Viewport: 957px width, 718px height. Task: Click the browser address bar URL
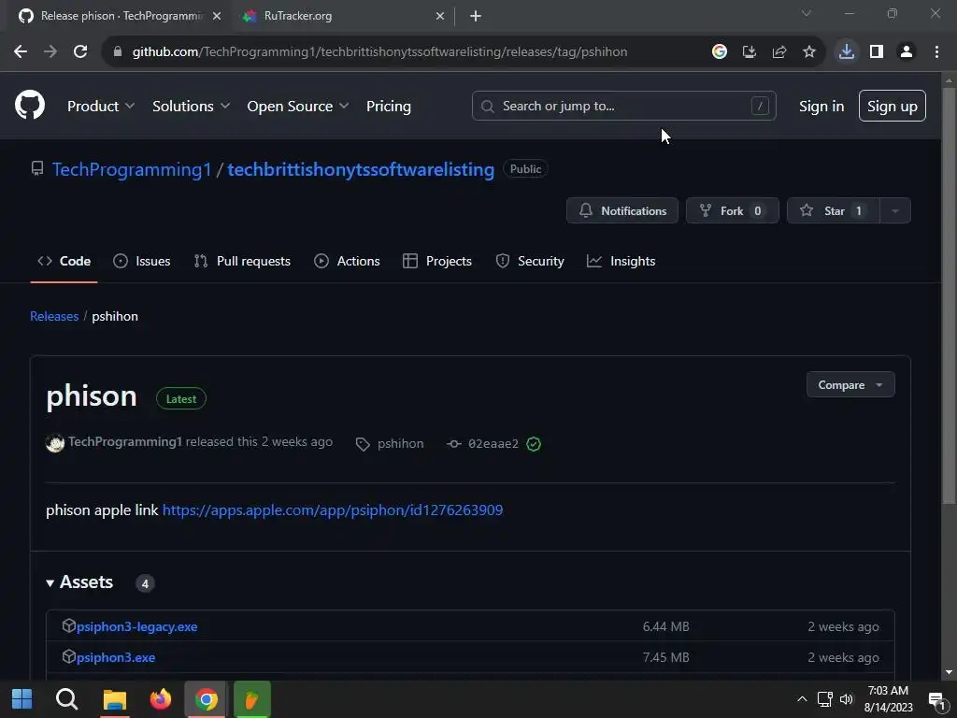(379, 52)
